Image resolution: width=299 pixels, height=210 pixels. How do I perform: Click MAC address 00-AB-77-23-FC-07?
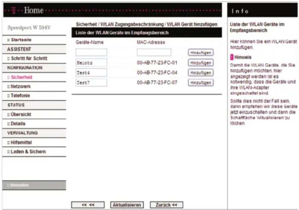tap(157, 82)
